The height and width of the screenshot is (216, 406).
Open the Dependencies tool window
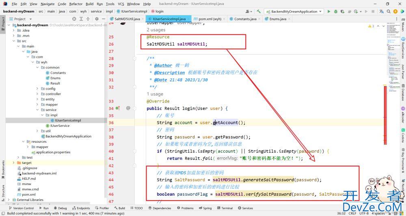pyautogui.click(x=160, y=208)
